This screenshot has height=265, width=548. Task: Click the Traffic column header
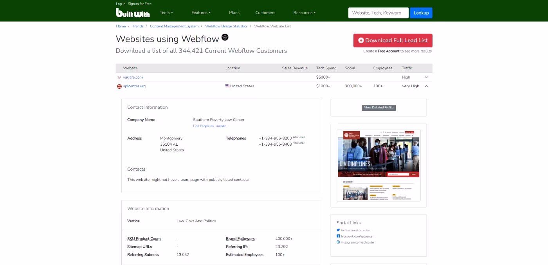click(x=407, y=68)
